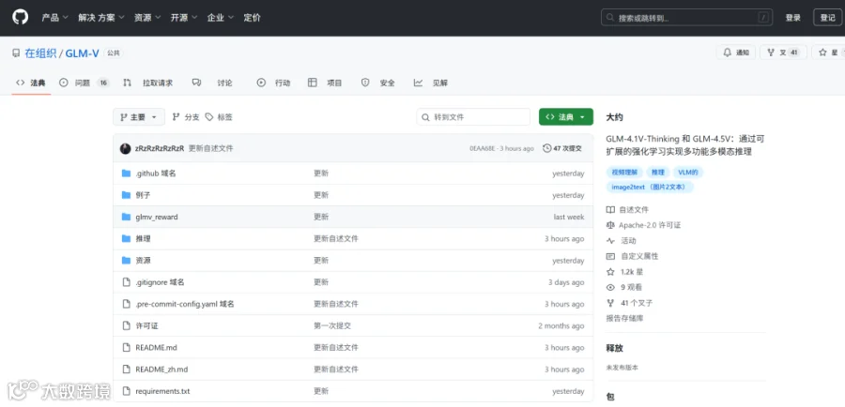Click the zRzRzRzRzRzR author avatar
This screenshot has height=407, width=845.
coord(125,148)
